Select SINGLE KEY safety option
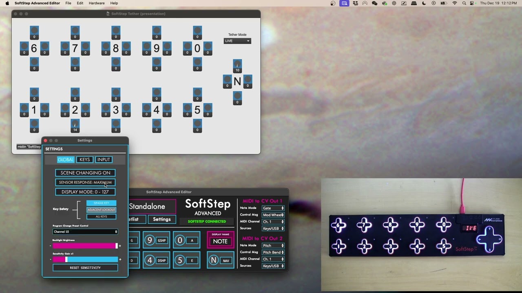The height and width of the screenshot is (293, 522). pos(101,203)
